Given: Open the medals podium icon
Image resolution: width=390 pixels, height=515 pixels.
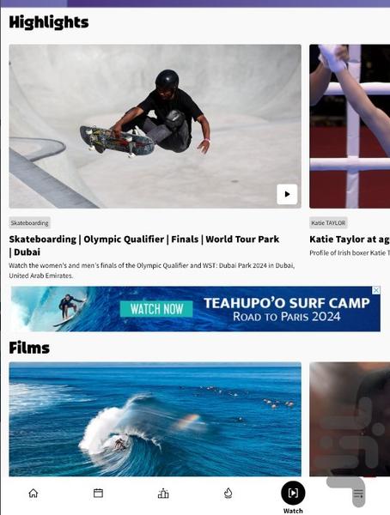Looking at the screenshot, I should point(163,493).
